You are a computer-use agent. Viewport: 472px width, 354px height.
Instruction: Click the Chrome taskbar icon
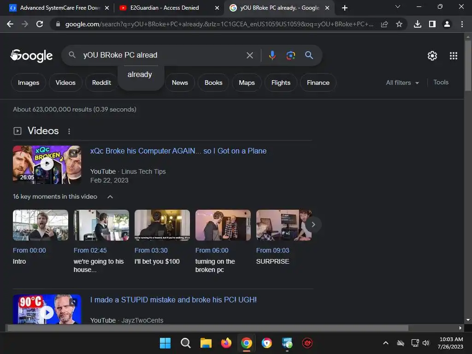pos(247,343)
